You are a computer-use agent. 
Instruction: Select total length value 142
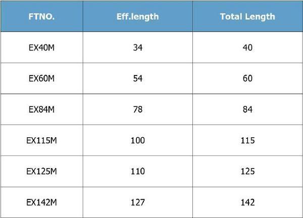click(247, 202)
